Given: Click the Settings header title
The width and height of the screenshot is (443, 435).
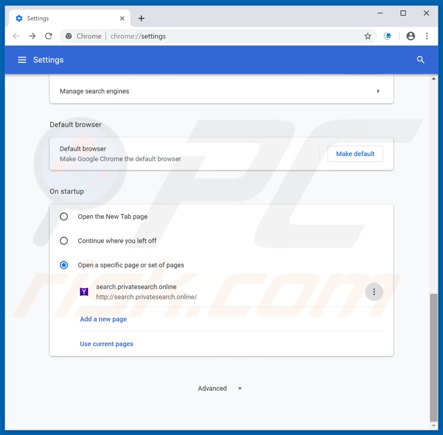Looking at the screenshot, I should coord(48,60).
